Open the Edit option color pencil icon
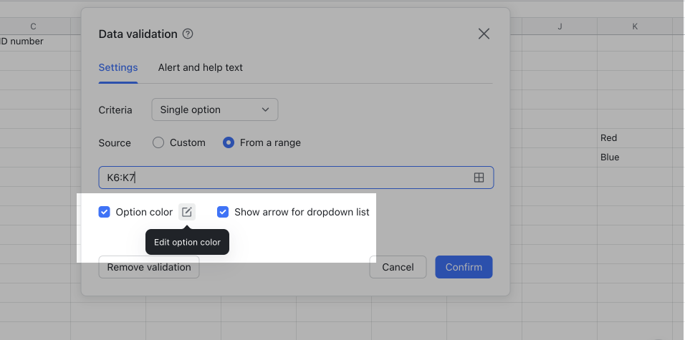685x340 pixels. (187, 212)
